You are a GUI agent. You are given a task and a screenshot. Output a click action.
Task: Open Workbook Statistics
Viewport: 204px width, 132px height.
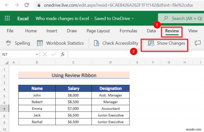click(60, 43)
